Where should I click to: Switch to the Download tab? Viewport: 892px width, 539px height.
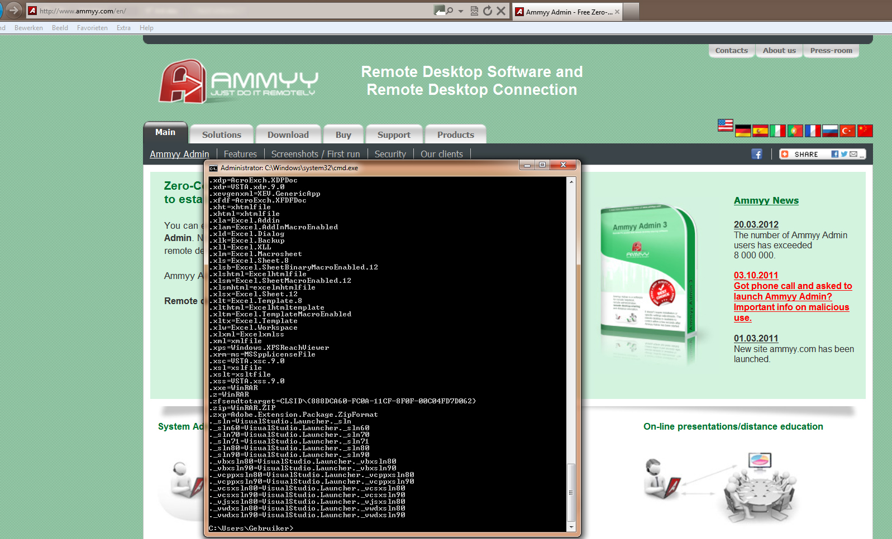(288, 134)
